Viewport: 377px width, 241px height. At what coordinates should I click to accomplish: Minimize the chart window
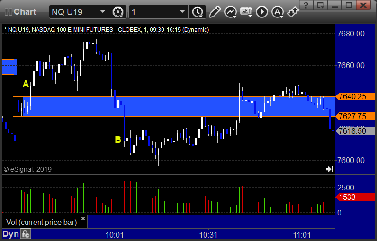[335, 5]
